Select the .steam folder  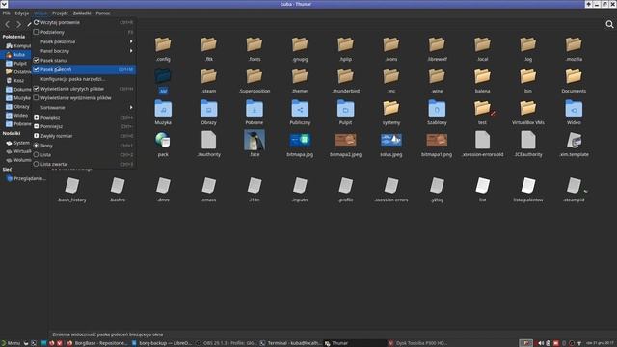click(x=208, y=81)
